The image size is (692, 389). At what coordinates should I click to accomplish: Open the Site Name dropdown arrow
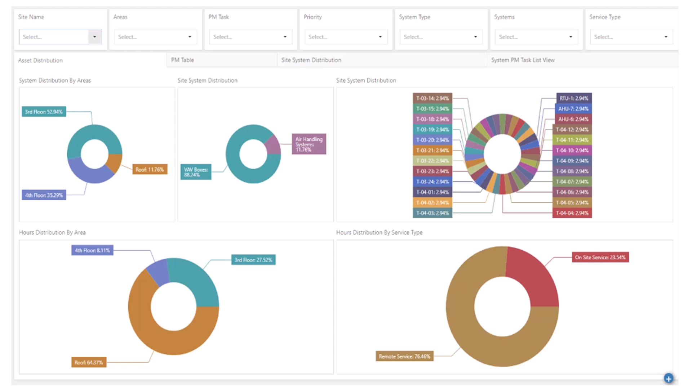point(94,37)
